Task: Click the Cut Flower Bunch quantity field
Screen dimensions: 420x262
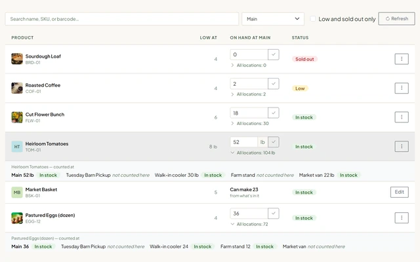Action: [x=249, y=113]
